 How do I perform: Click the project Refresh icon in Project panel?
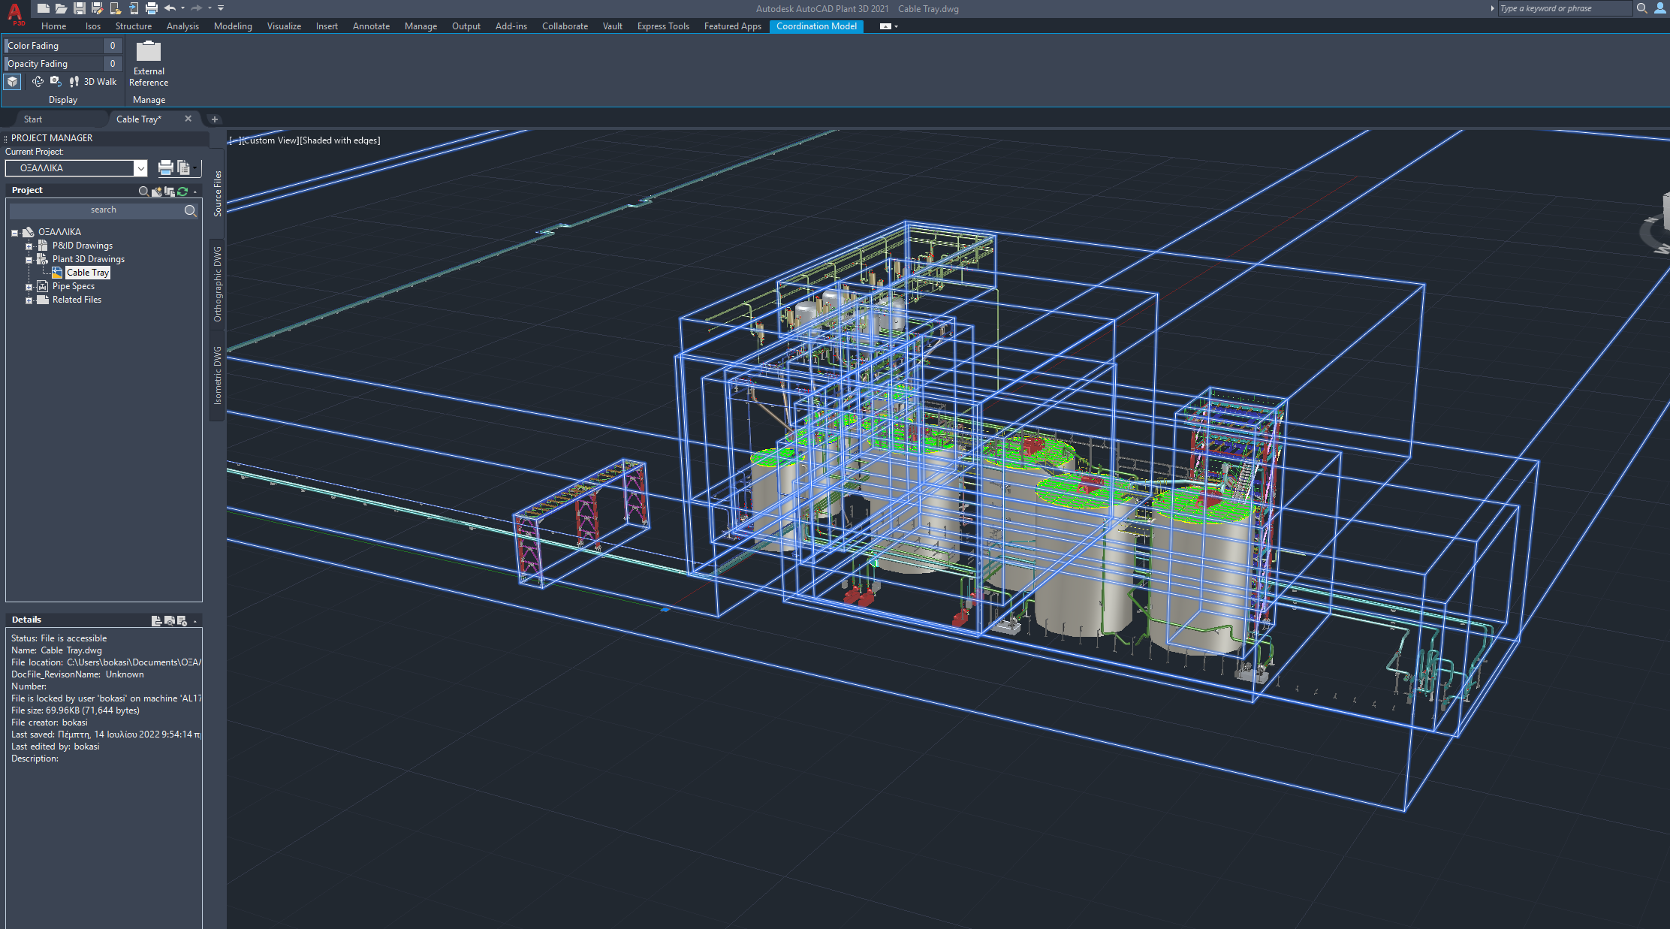point(182,191)
